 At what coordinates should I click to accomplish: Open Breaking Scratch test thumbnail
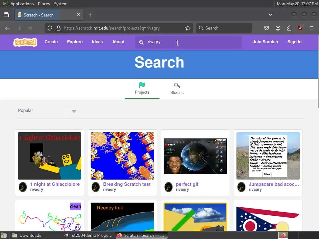pos(122,156)
